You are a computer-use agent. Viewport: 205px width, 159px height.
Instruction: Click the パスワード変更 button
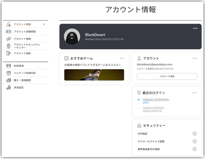click(x=167, y=76)
